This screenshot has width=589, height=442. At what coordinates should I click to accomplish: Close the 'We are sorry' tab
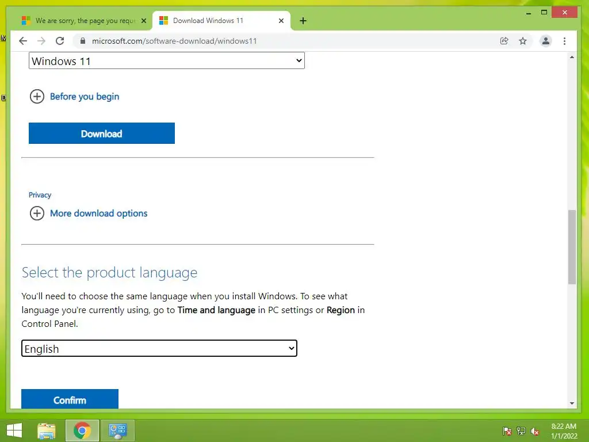click(x=143, y=21)
